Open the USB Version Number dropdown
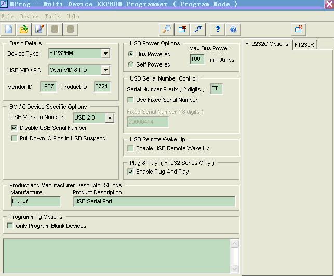 tap(109, 118)
